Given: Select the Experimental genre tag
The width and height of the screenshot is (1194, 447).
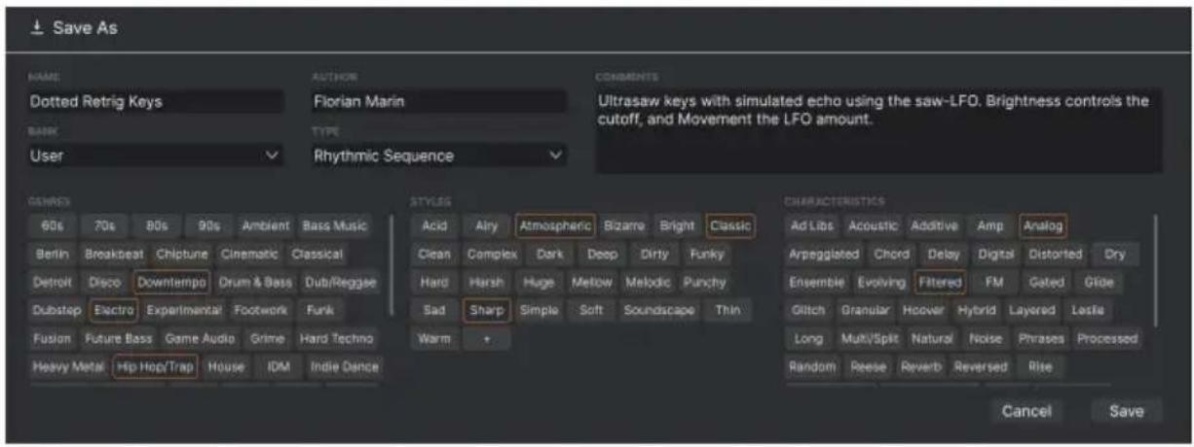Looking at the screenshot, I should tap(184, 310).
